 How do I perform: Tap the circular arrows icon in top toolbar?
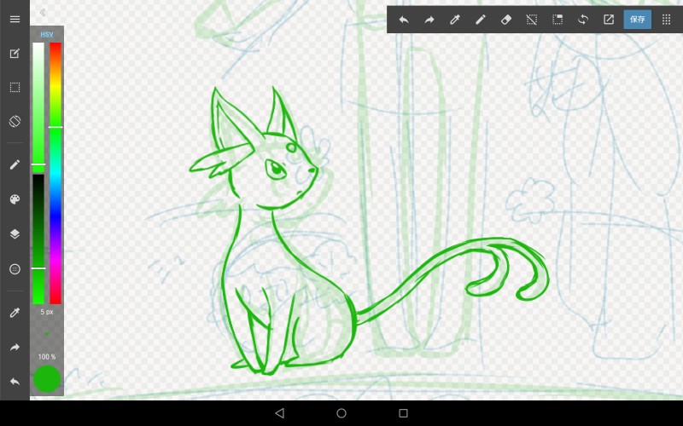[583, 20]
